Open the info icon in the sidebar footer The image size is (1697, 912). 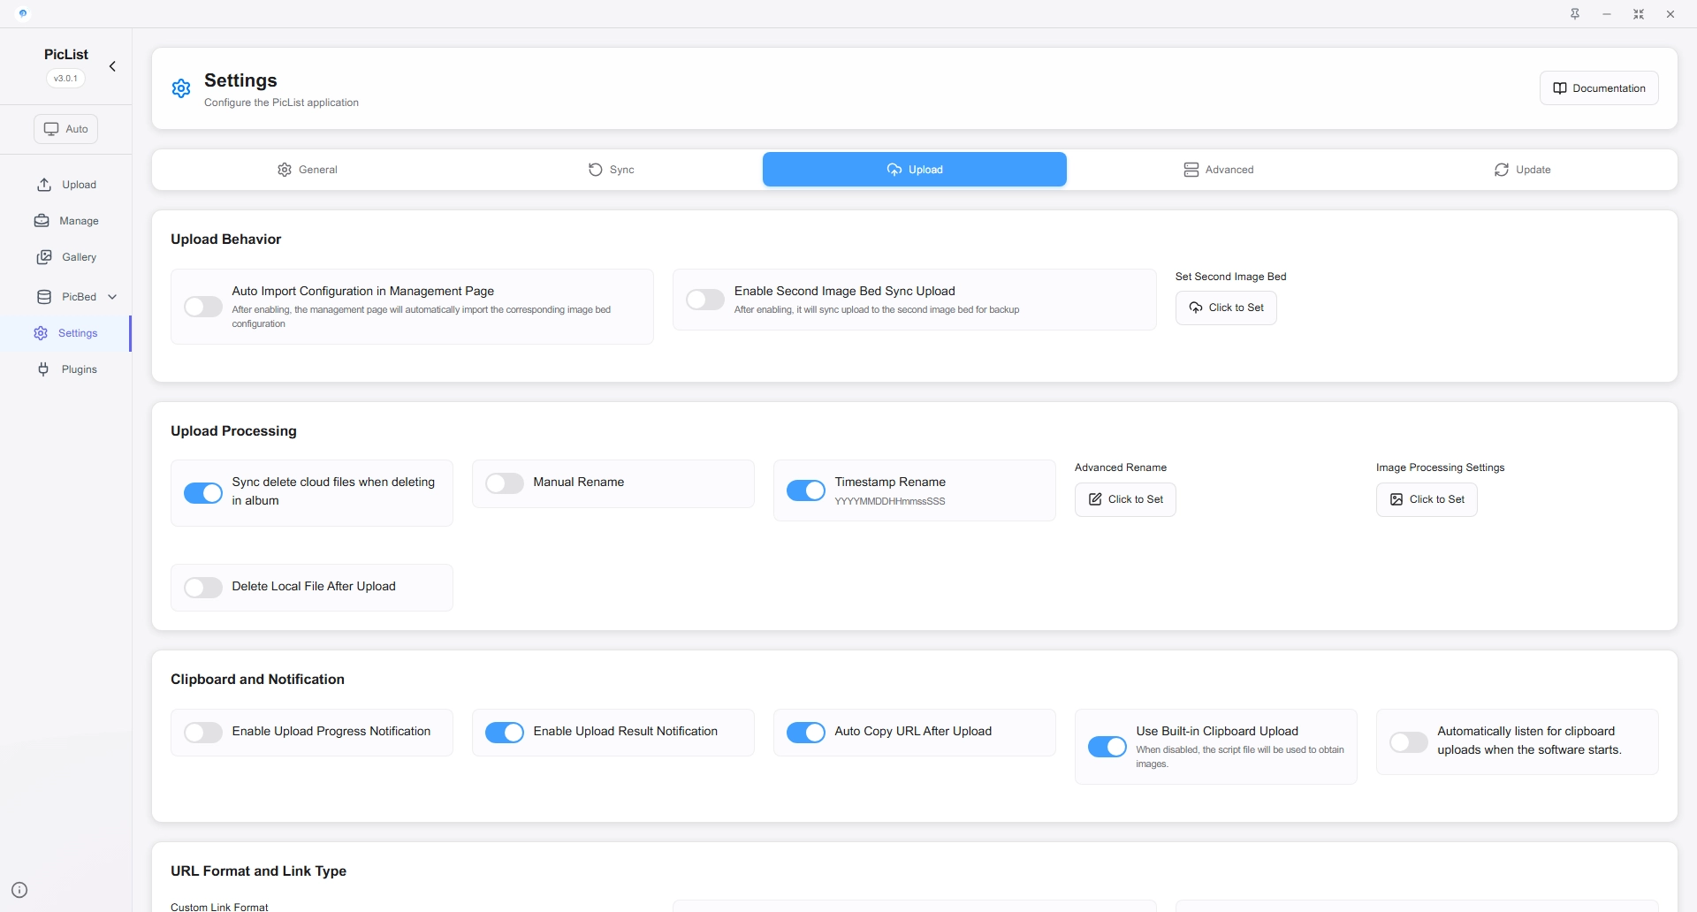point(19,890)
